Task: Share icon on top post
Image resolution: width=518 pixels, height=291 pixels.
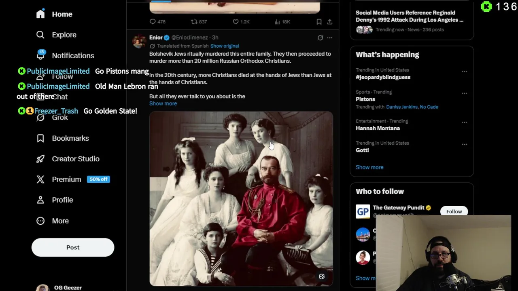Action: point(330,22)
